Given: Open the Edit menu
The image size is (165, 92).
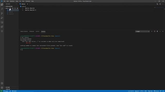Looking at the screenshot, I should [x=7, y=1].
